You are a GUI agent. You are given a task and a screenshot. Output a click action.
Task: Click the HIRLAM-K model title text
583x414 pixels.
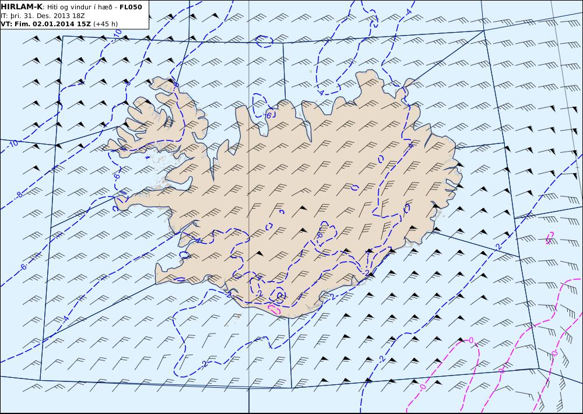pos(22,7)
